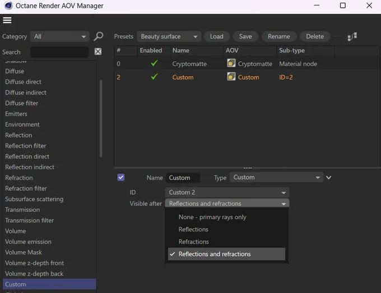The width and height of the screenshot is (381, 293).
Task: Click the Search input field
Action: tap(59, 52)
